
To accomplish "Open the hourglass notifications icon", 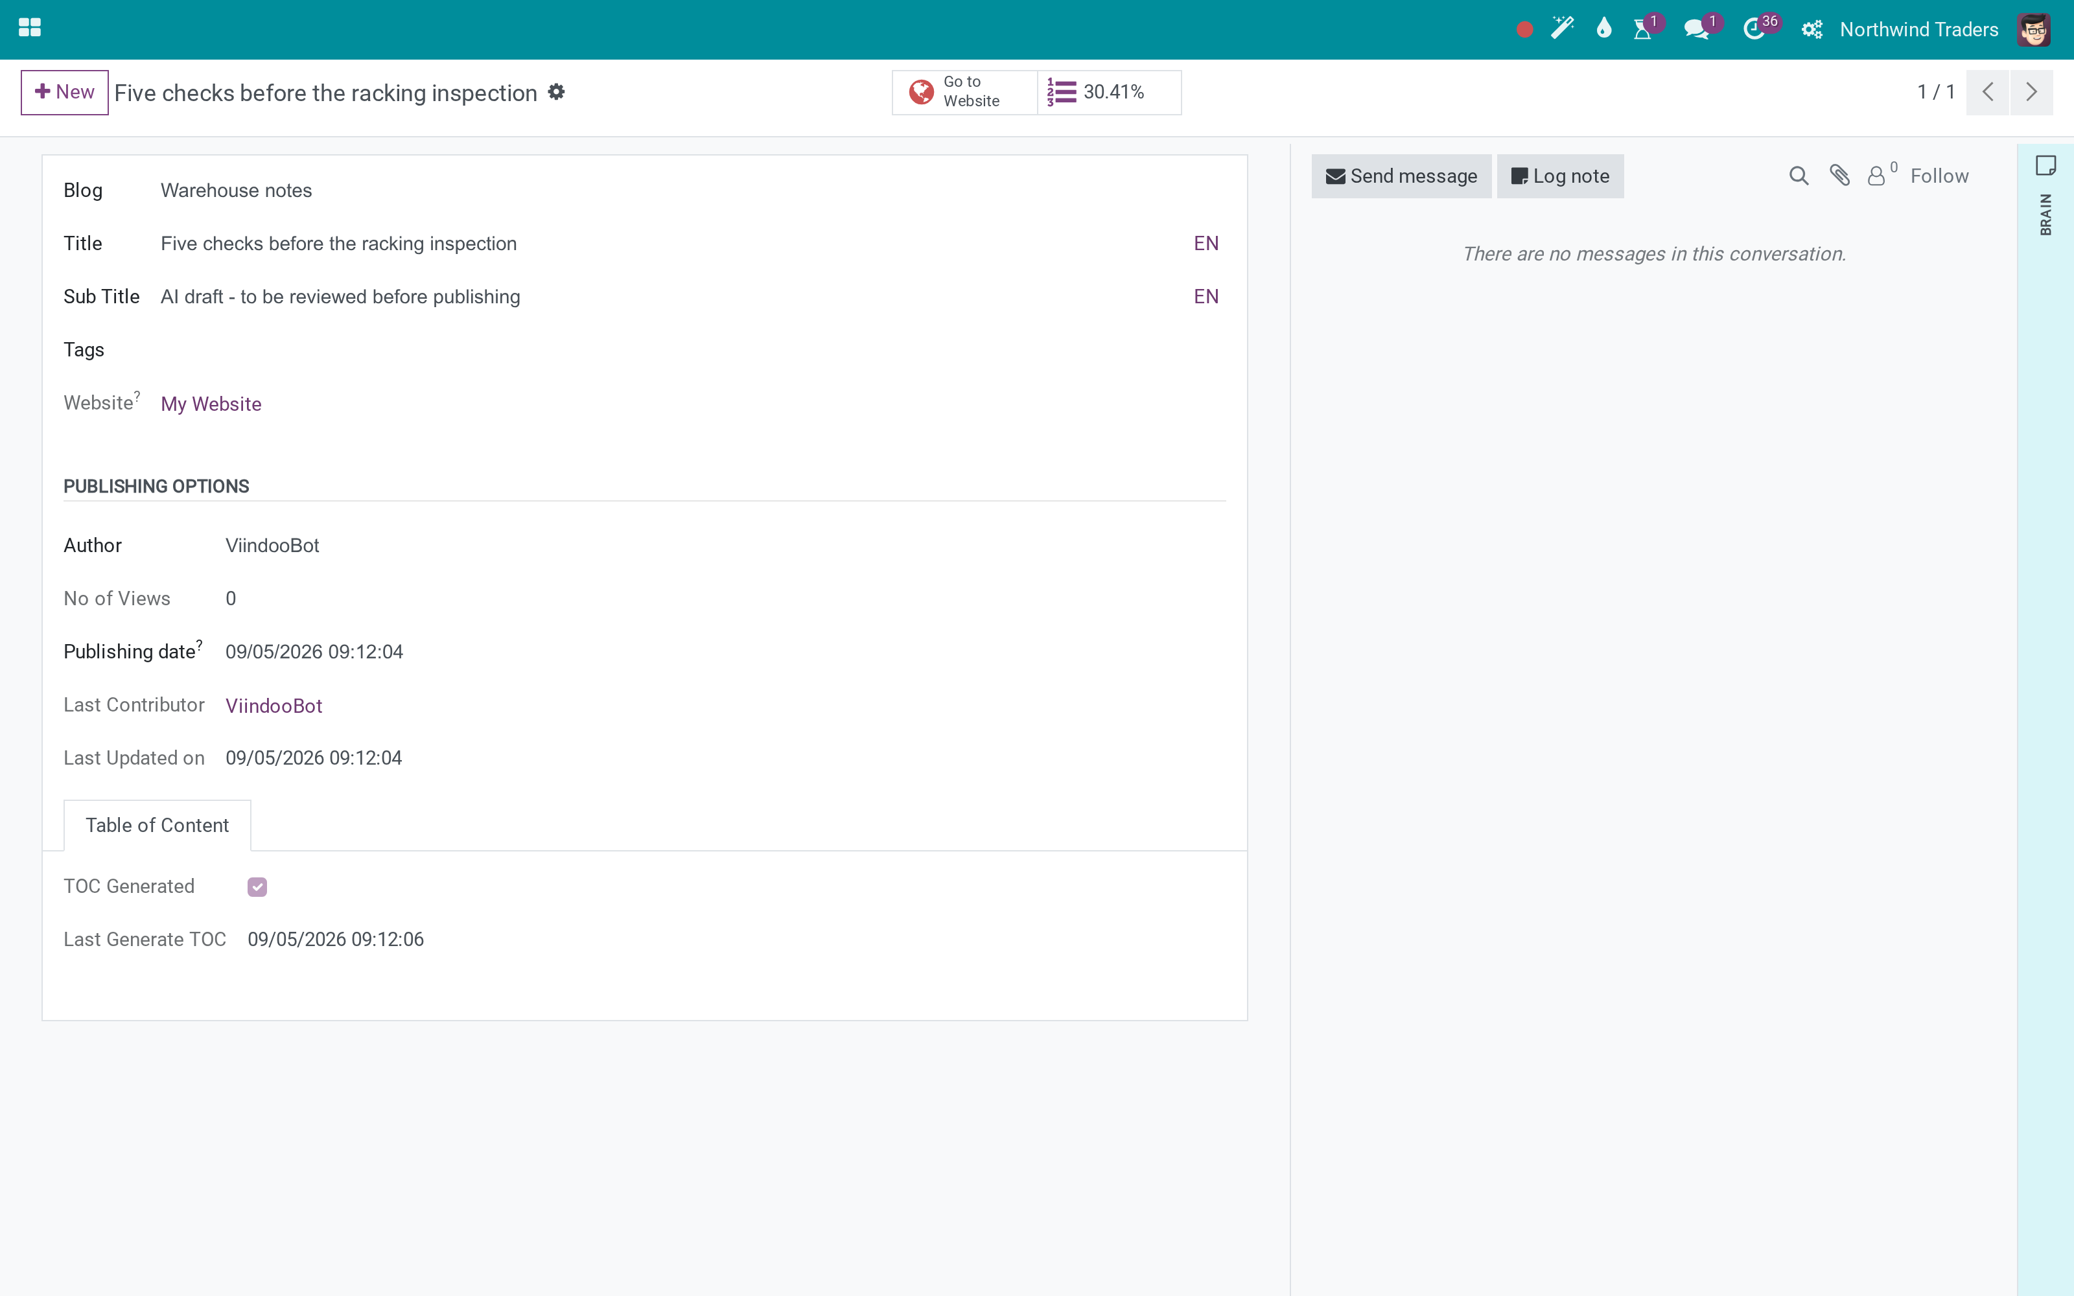I will 1642,30.
